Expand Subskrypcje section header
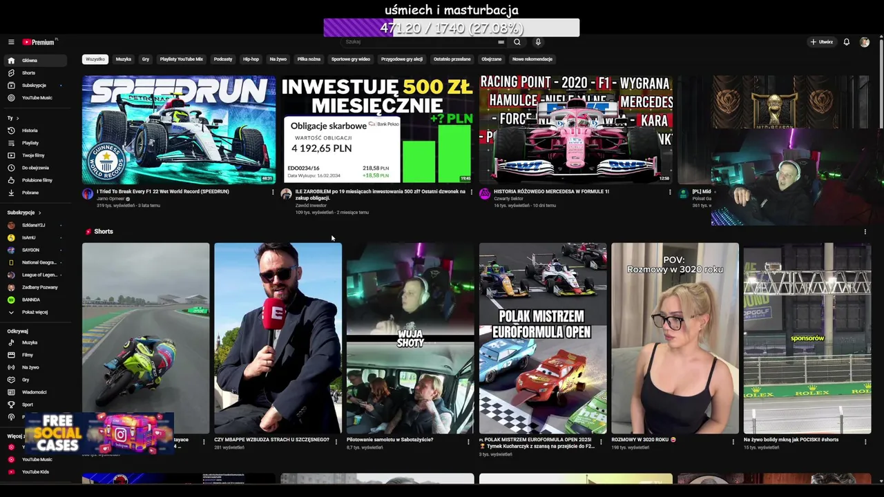The image size is (884, 497). 24,213
